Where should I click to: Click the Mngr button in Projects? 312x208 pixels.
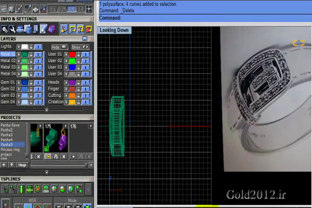pos(22,164)
